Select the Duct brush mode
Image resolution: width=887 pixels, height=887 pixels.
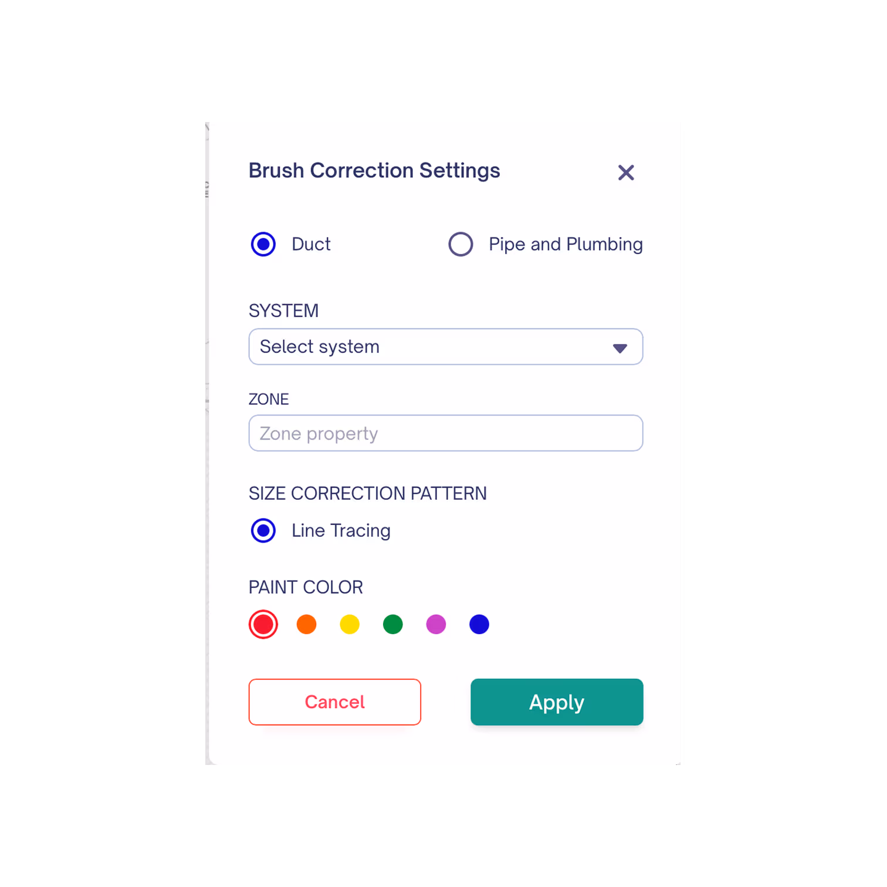[263, 244]
